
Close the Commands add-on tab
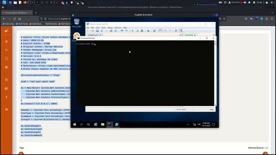[x=194, y=35]
